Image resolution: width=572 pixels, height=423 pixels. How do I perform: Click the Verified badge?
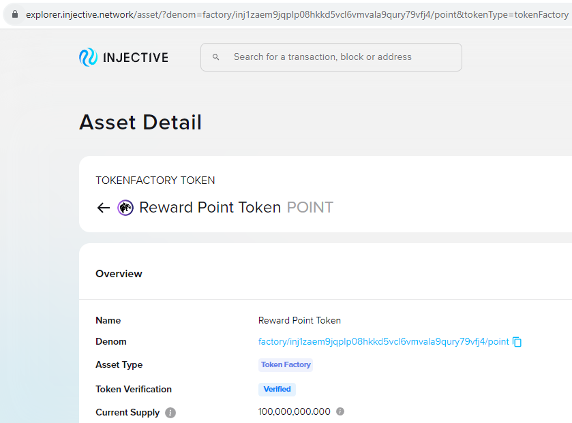tap(277, 389)
